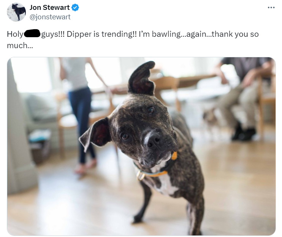Click the dog's orange collar in photo

click(x=162, y=168)
